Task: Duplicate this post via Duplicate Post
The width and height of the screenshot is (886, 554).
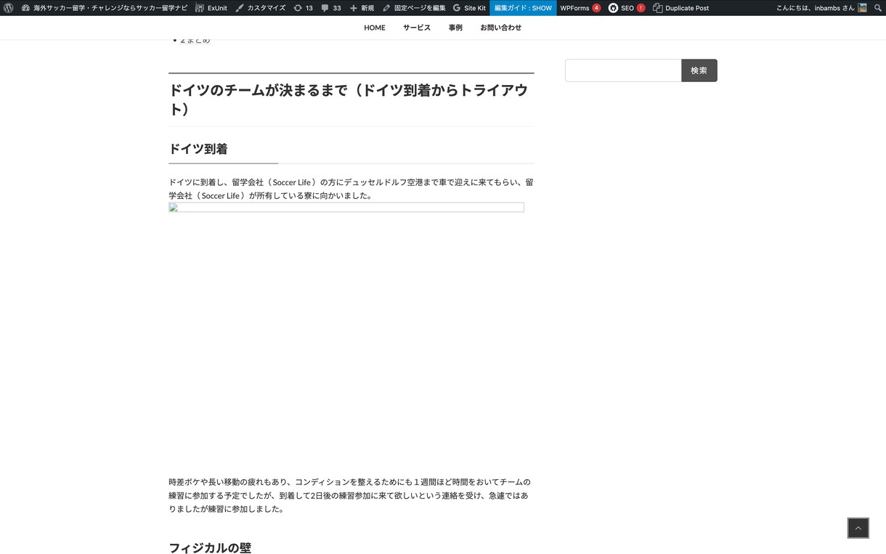Action: pyautogui.click(x=680, y=8)
